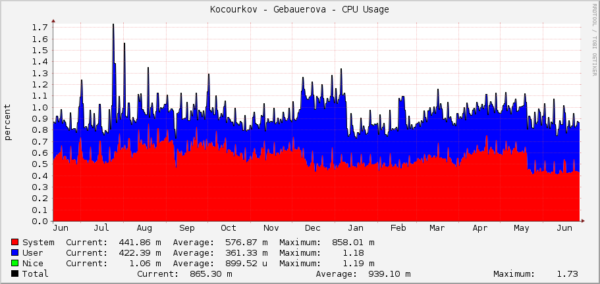Click the 'Oct' x-axis label

[229, 228]
